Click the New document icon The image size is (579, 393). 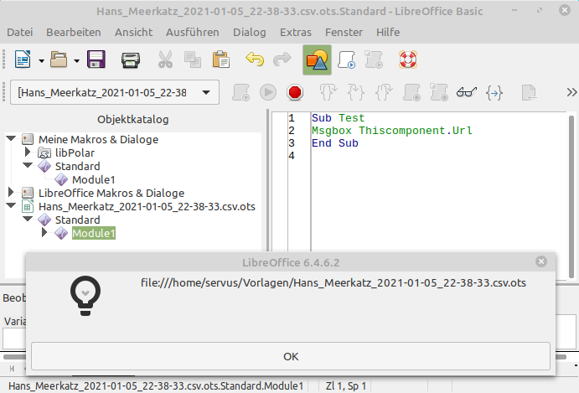[x=23, y=59]
